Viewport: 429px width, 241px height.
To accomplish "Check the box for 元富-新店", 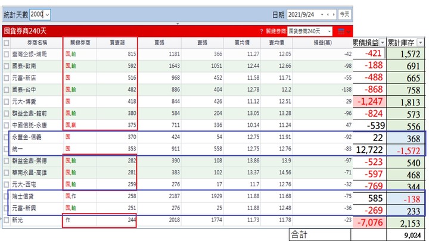I will pyautogui.click(x=7, y=78).
